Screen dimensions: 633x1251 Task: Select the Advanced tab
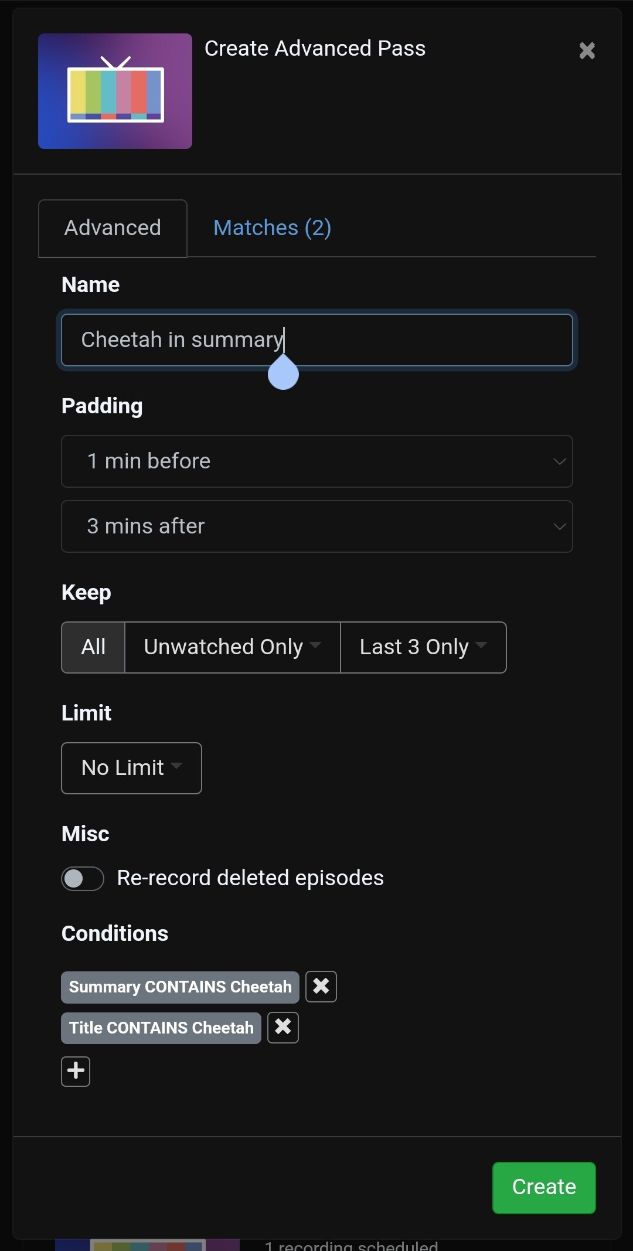(x=113, y=228)
